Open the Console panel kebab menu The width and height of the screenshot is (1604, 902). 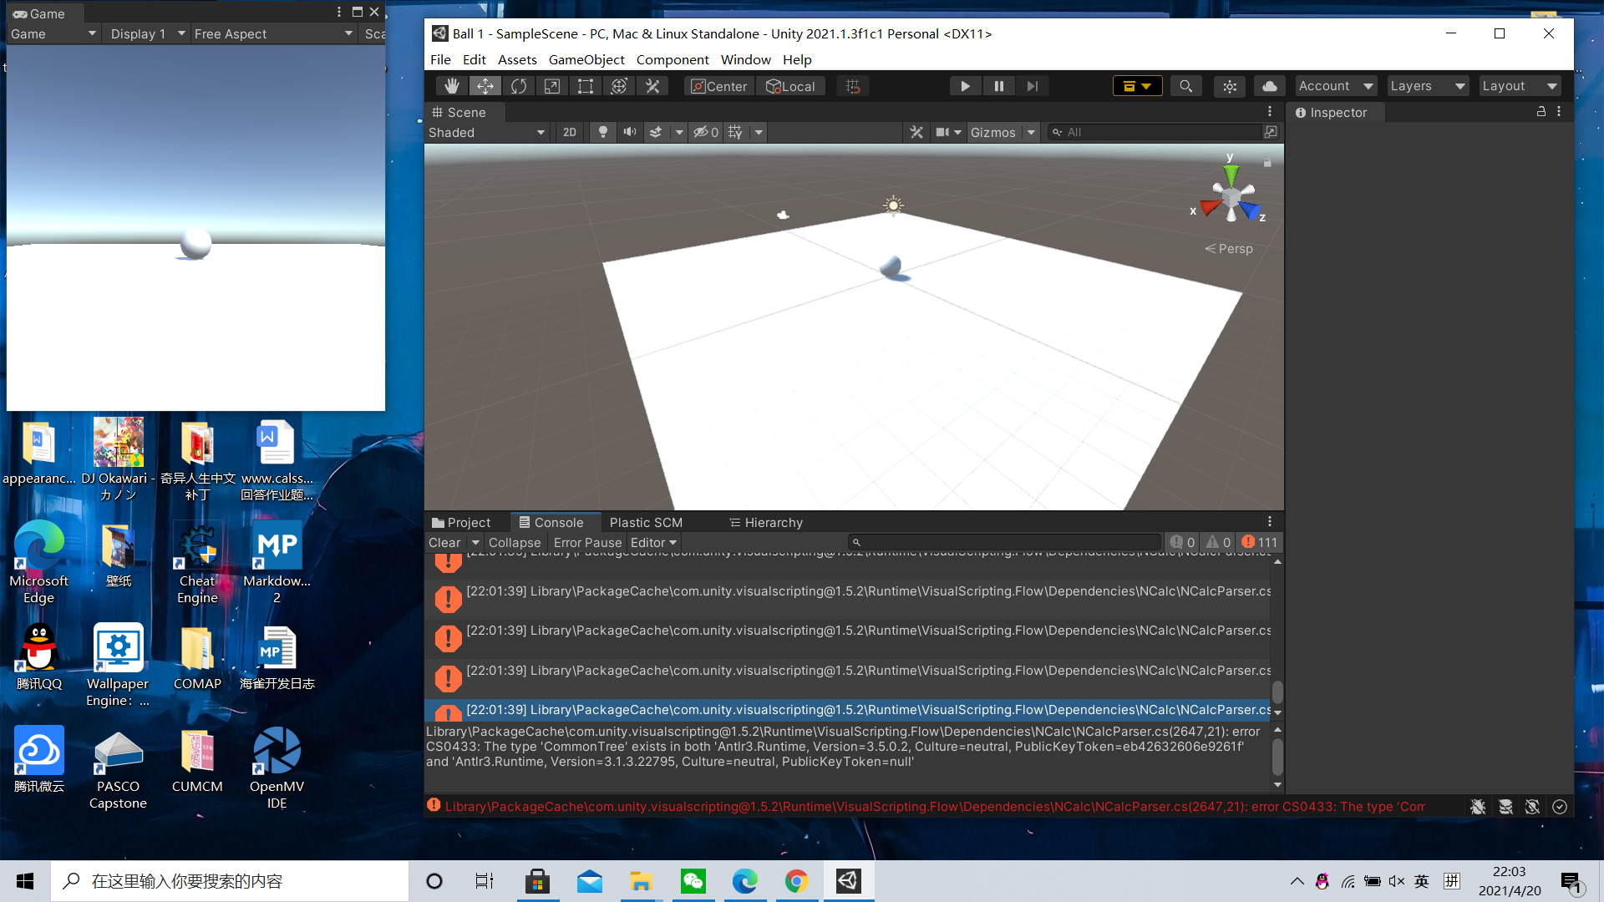pyautogui.click(x=1270, y=522)
